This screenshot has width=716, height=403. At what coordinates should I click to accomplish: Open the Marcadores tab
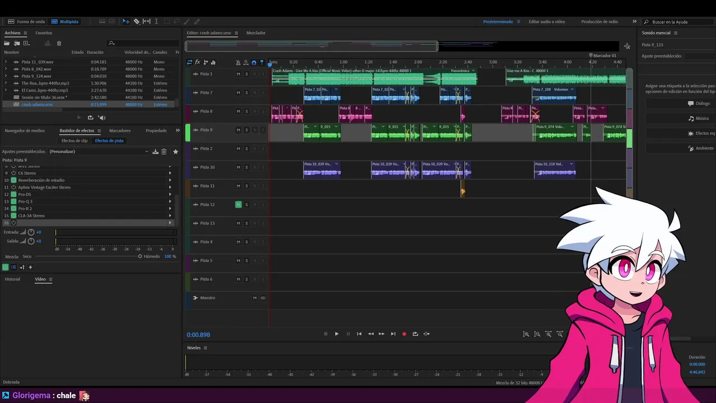pos(120,130)
